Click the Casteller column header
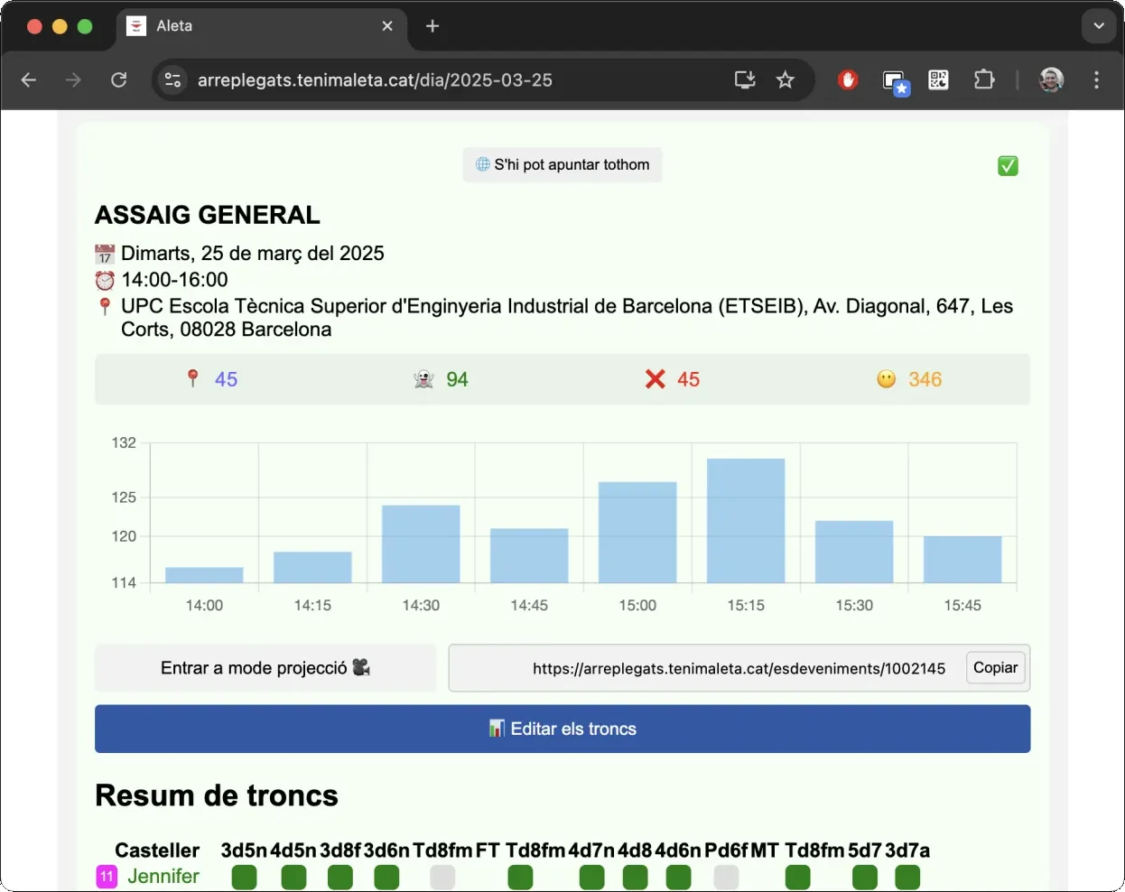 point(157,850)
